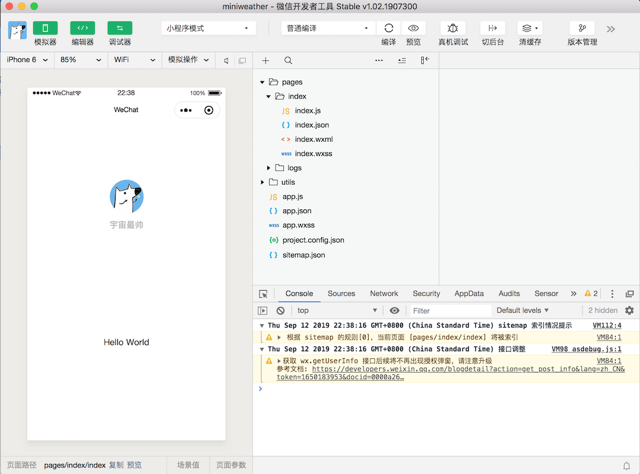
Task: Click the plus icon to add a file
Action: [265, 61]
